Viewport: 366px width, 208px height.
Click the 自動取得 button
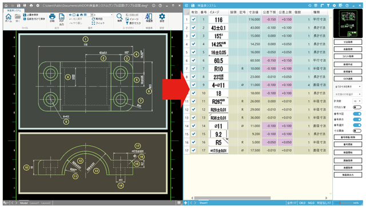(x=348, y=49)
